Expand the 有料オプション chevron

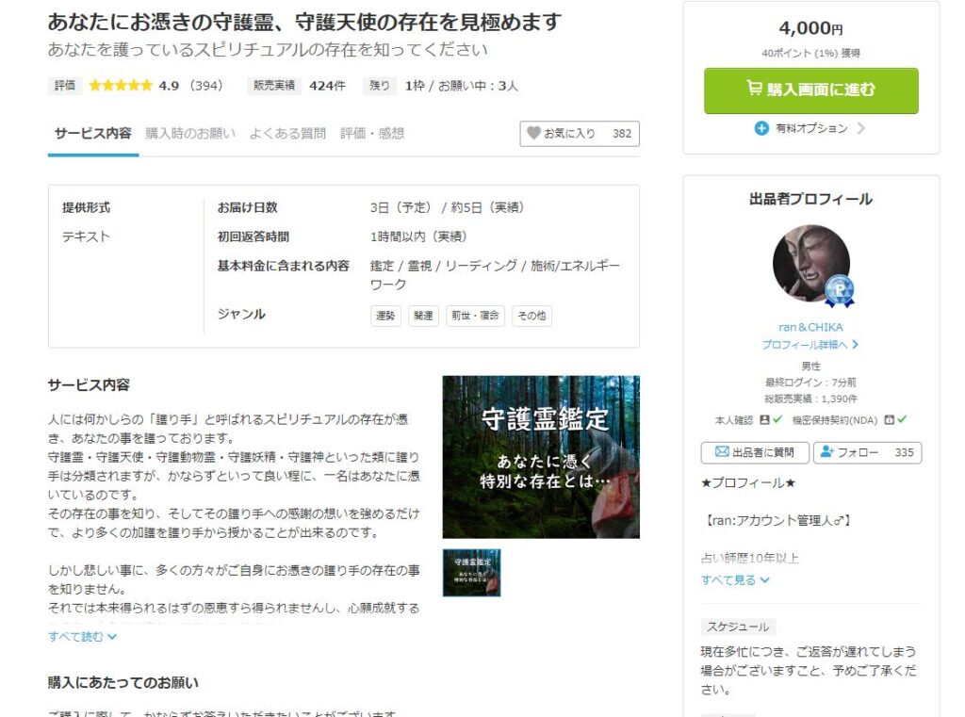coord(860,128)
